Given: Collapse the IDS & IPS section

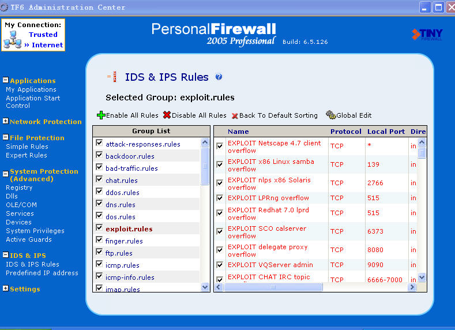Looking at the screenshot, I should 6,255.
